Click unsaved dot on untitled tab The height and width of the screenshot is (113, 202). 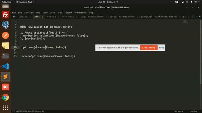[43, 17]
